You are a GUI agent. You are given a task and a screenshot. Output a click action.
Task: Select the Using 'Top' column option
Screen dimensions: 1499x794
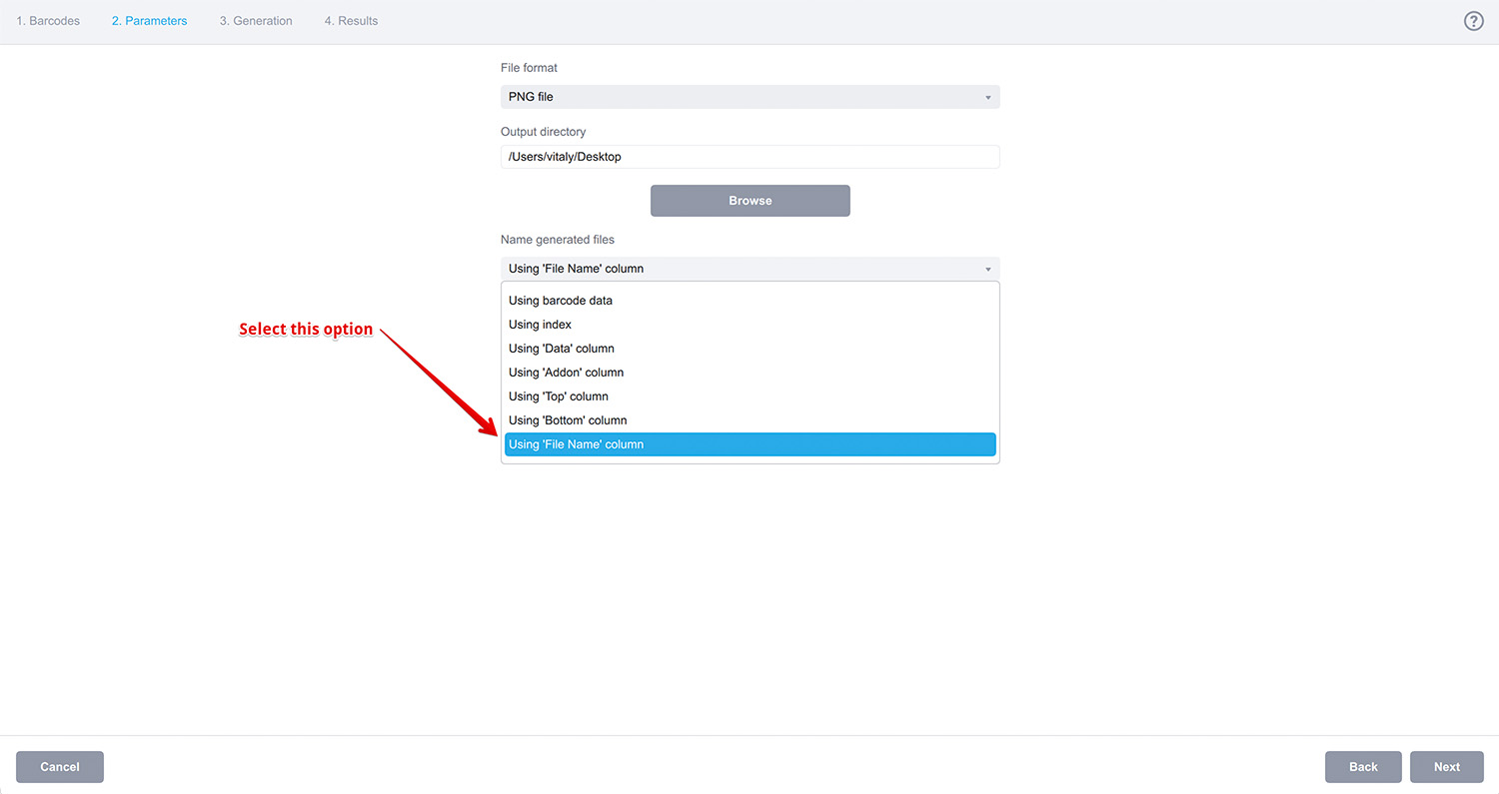pos(749,397)
